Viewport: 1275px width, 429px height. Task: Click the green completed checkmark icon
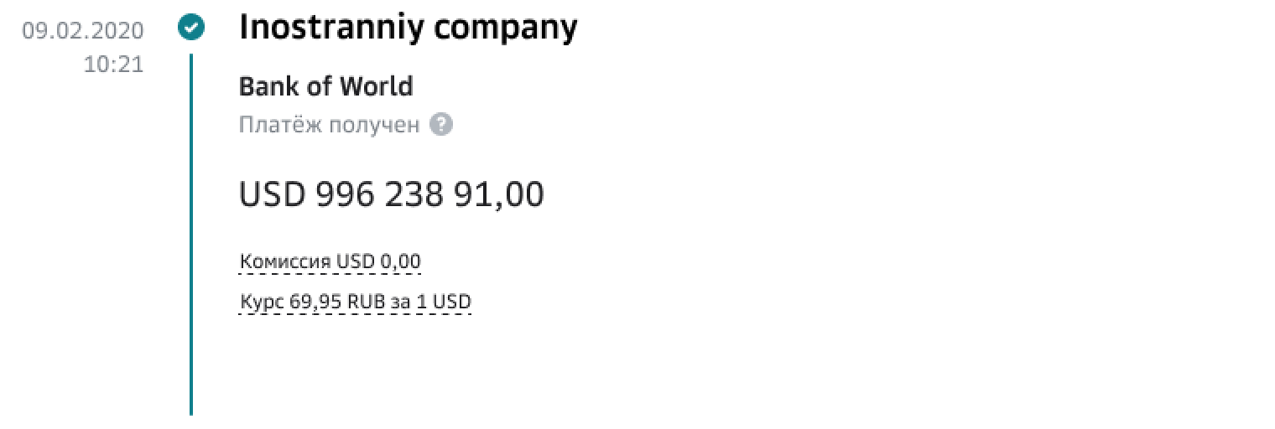191,28
